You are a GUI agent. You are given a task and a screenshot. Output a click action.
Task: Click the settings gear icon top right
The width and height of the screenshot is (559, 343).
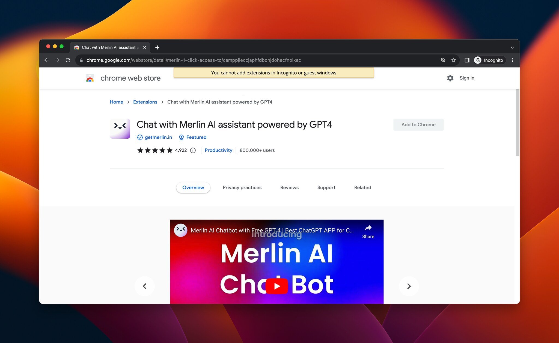(x=450, y=78)
